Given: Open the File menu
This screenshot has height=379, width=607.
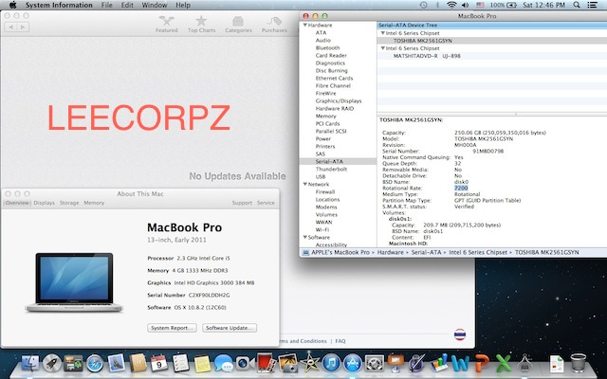Looking at the screenshot, I should pyautogui.click(x=106, y=5).
